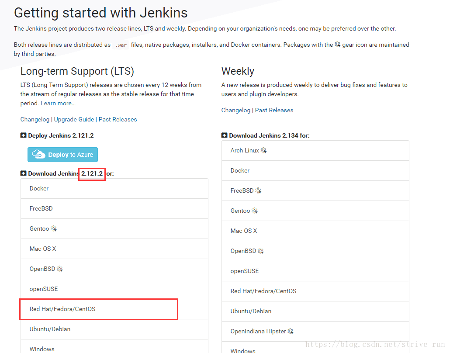Screen dimensions: 450x353
Task: Select Weekly Docker download option
Action: 240,170
